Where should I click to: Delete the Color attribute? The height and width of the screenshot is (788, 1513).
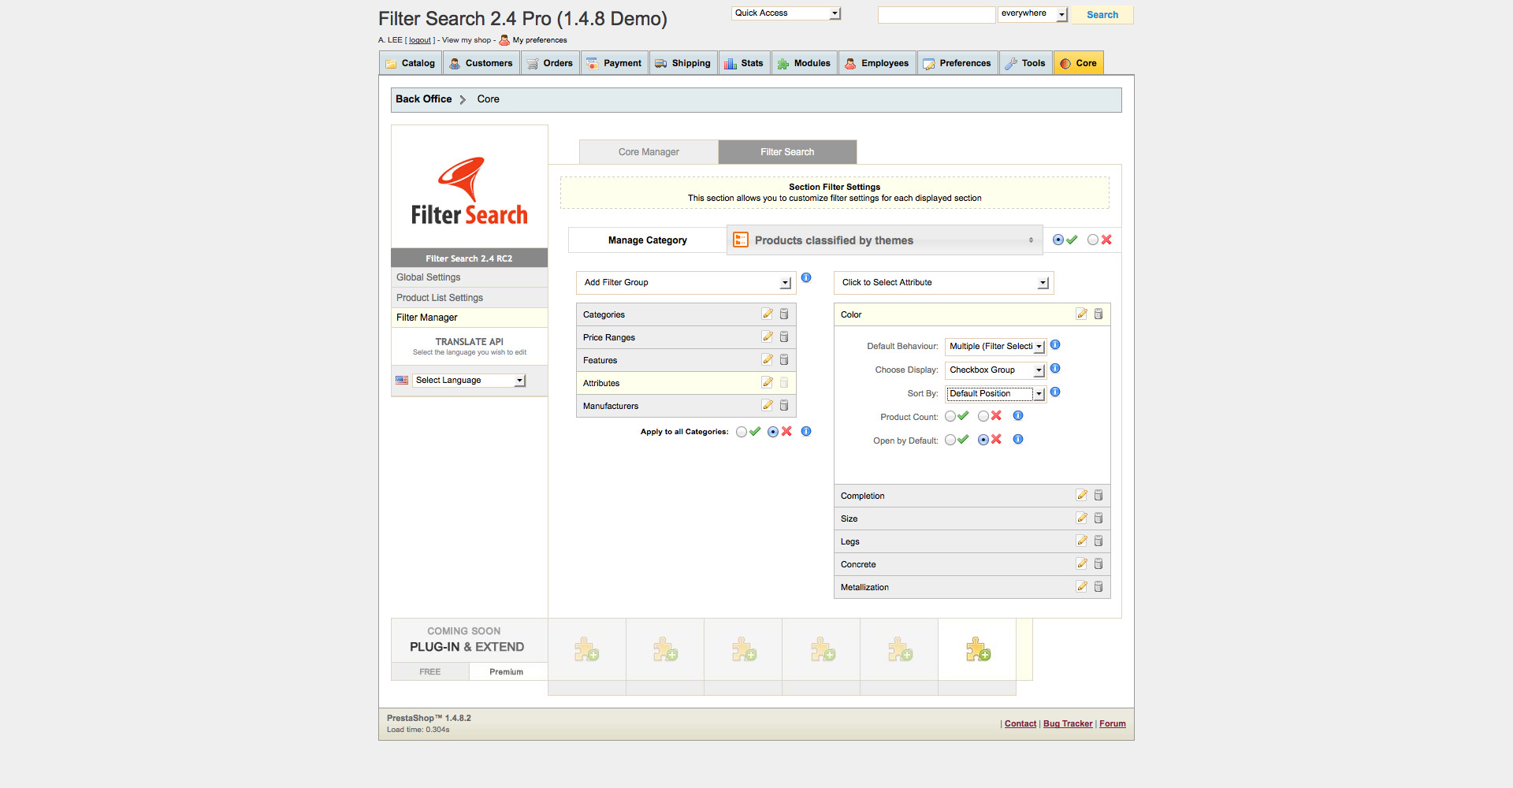tap(1099, 314)
